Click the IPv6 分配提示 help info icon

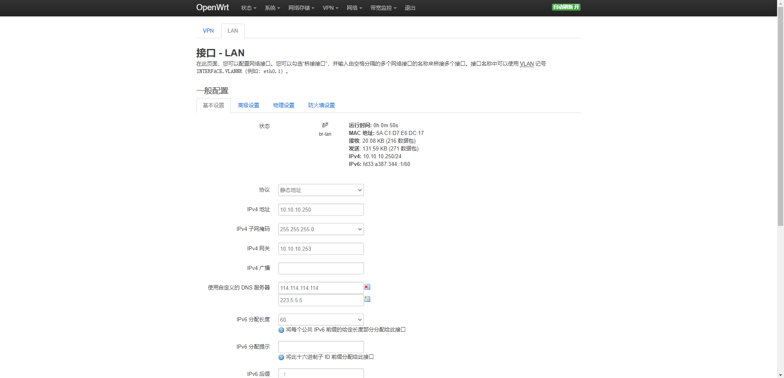[281, 357]
